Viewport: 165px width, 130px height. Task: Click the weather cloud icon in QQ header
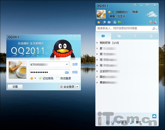(x=151, y=14)
